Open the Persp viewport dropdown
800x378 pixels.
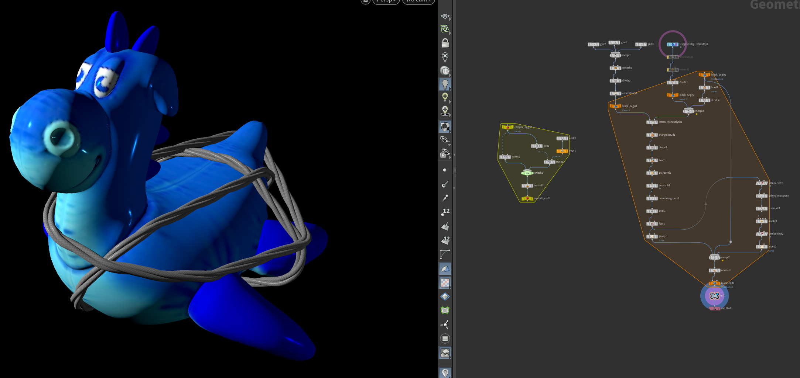[x=386, y=1]
